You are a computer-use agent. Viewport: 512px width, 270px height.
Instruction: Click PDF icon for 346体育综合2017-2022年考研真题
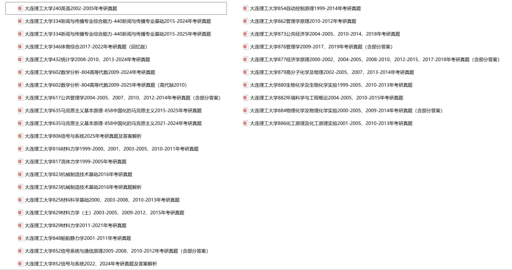point(20,46)
